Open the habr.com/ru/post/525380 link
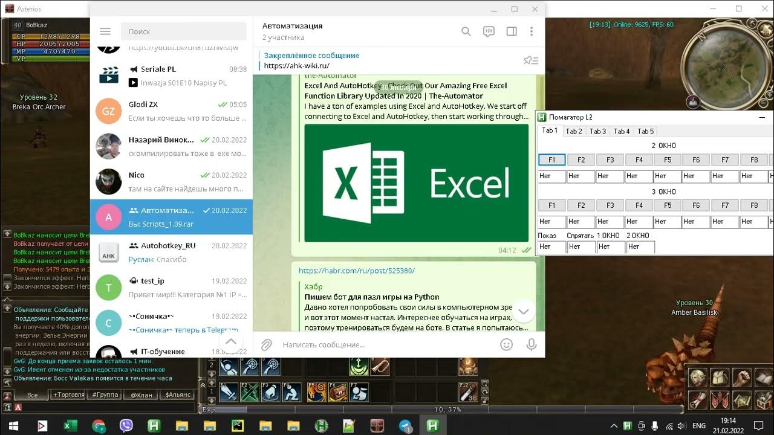The image size is (774, 435). tap(357, 271)
